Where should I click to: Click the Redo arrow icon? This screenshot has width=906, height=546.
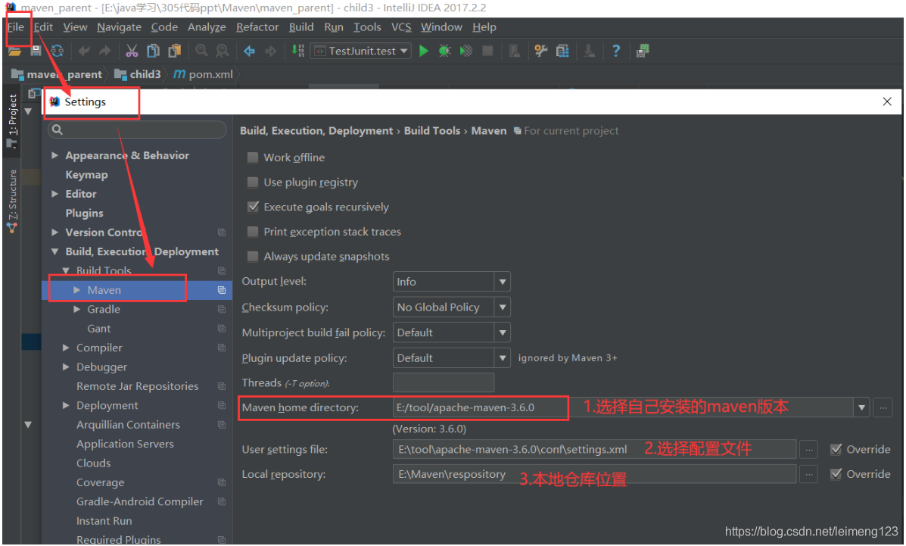(x=104, y=51)
